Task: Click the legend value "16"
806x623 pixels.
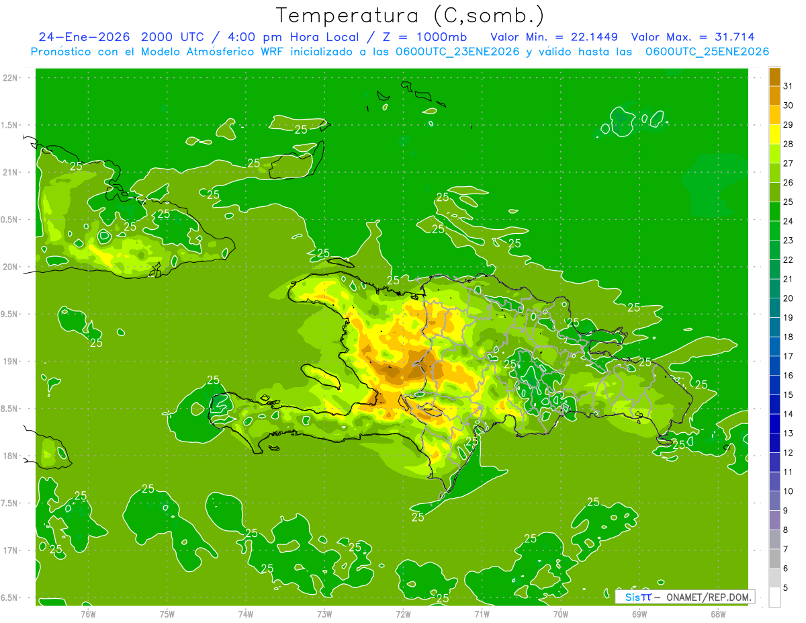Action: tap(789, 376)
